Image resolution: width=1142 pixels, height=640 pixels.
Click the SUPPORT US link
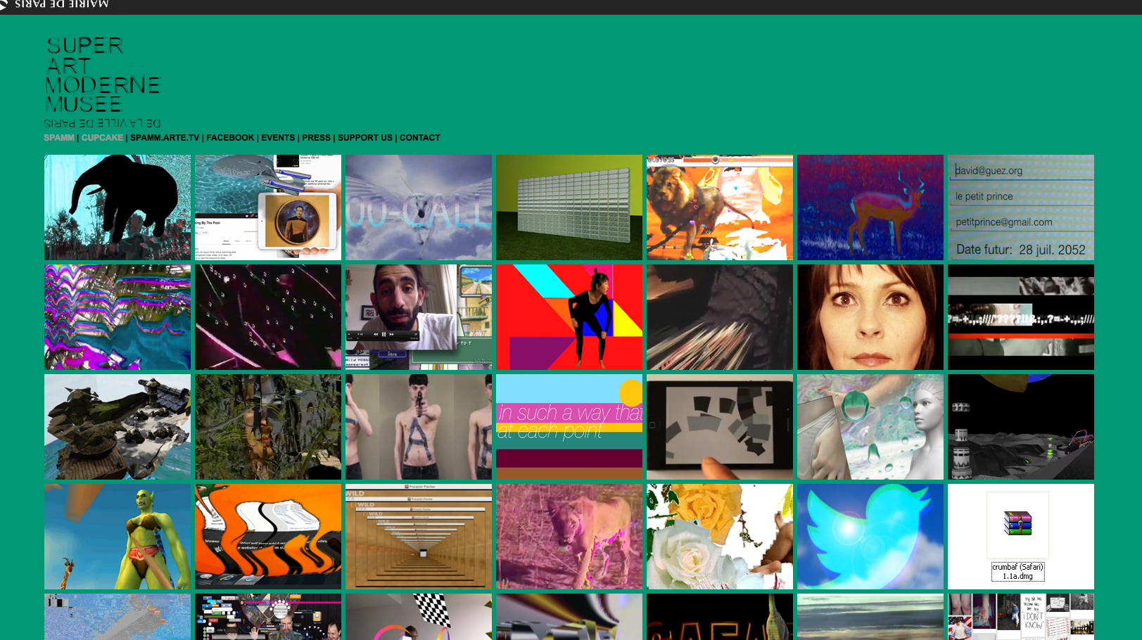[365, 138]
